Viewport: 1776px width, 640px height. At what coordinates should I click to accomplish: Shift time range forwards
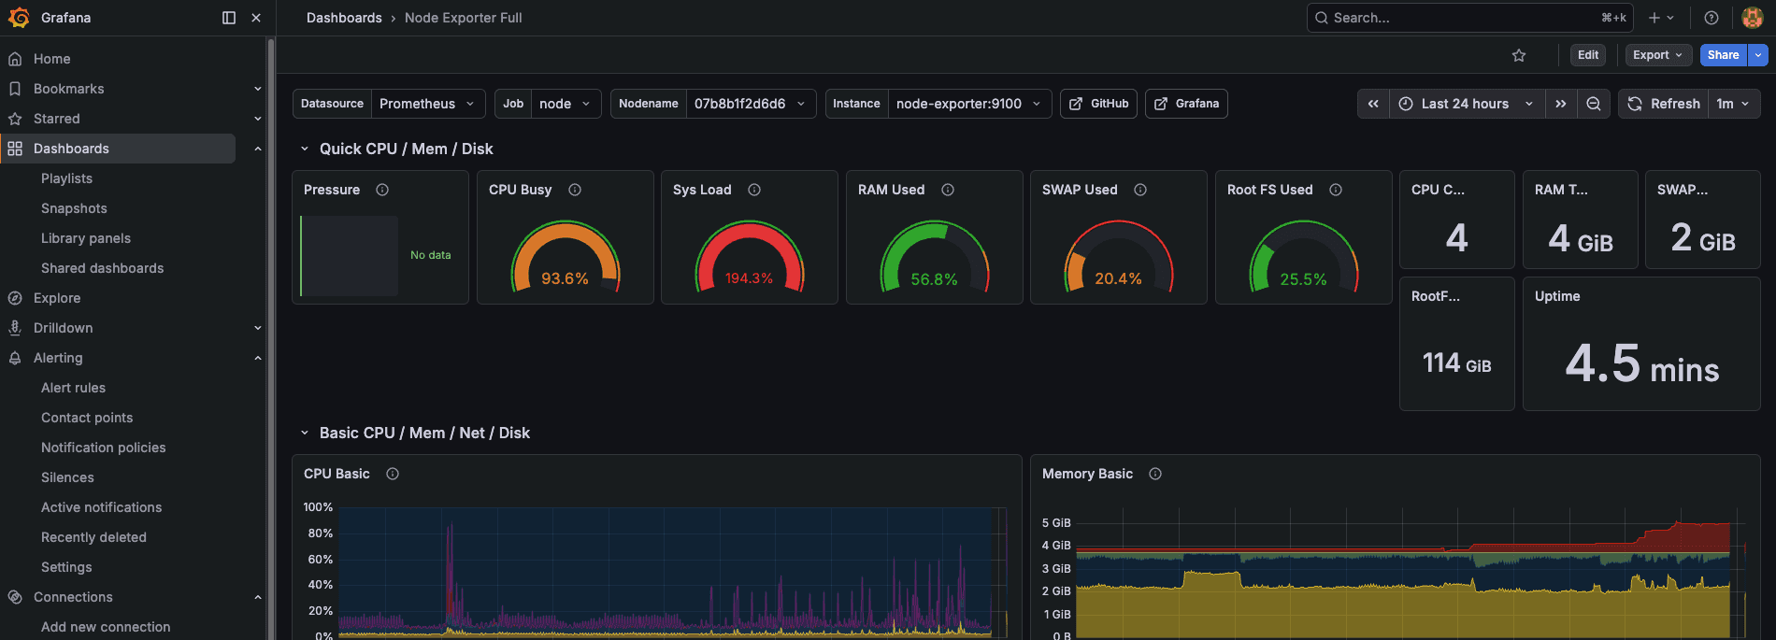coord(1561,104)
